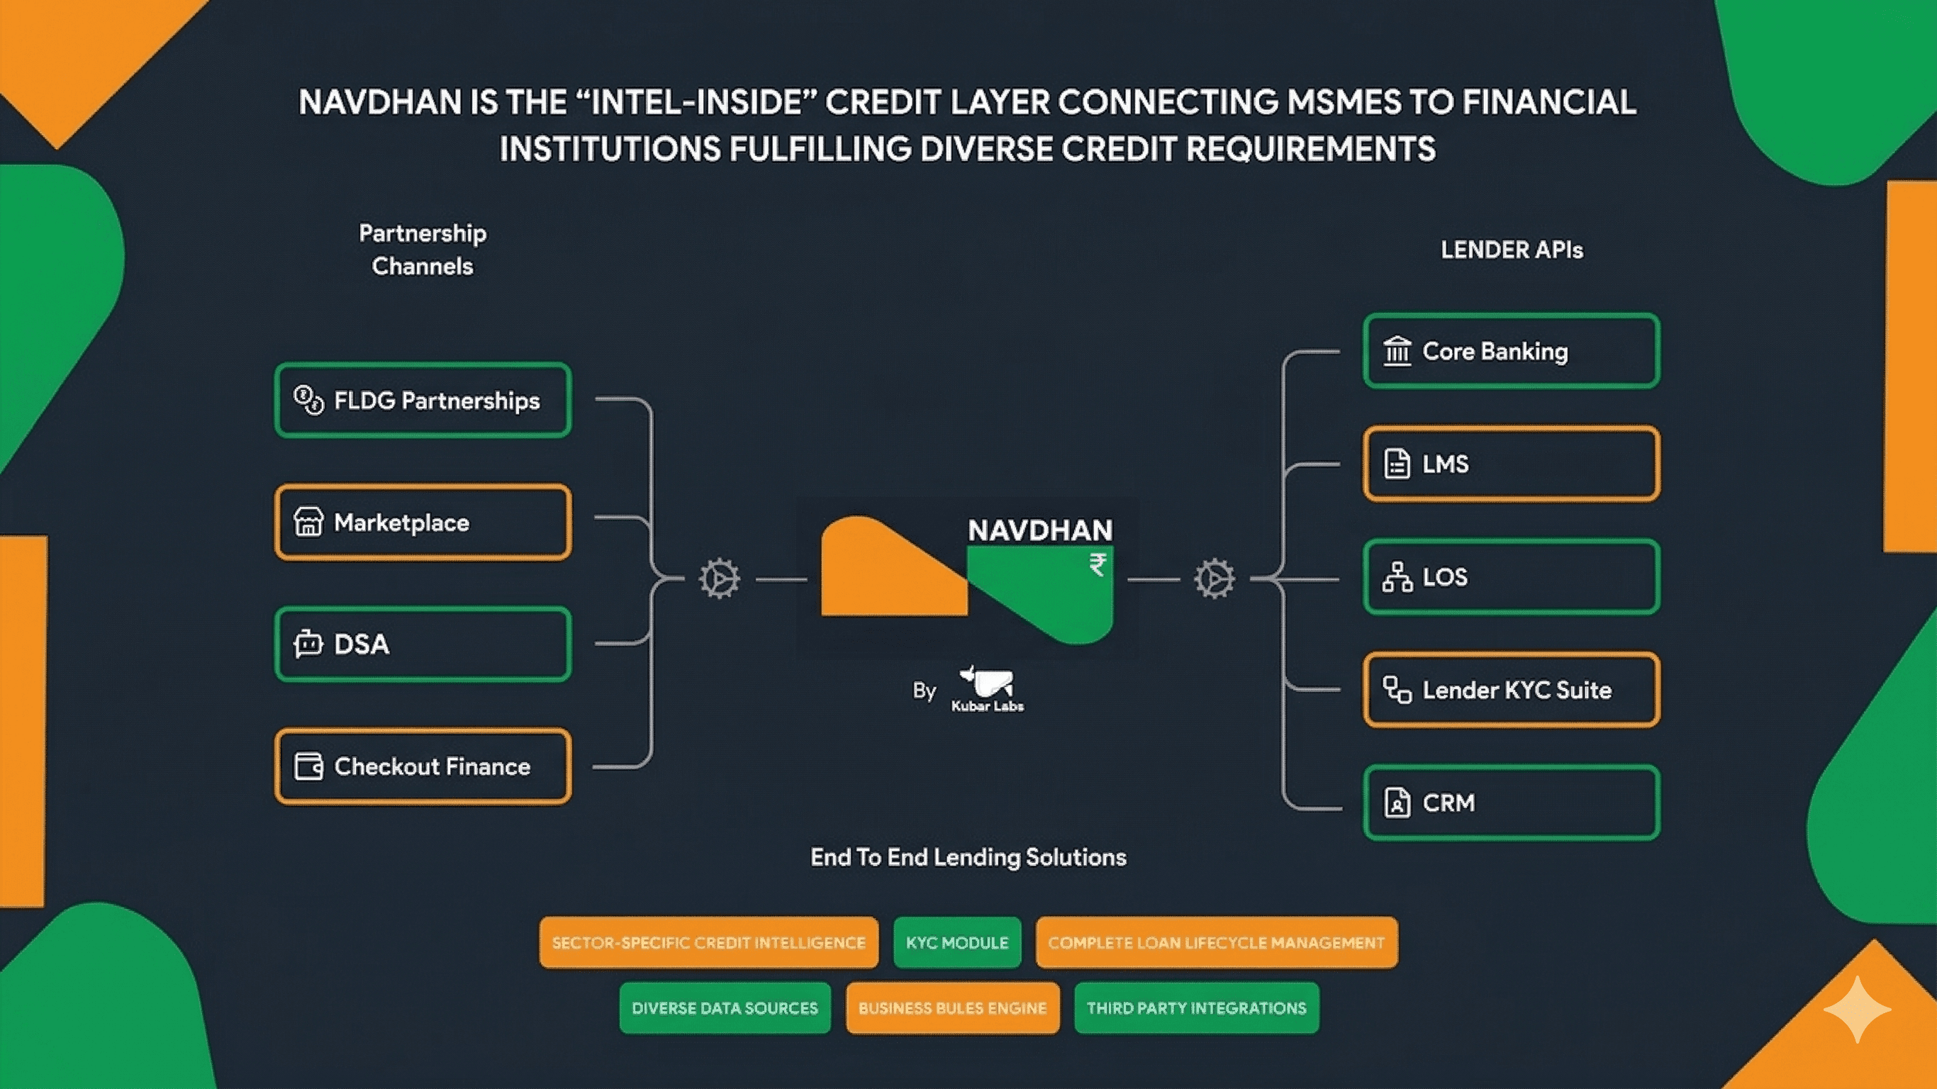The image size is (1937, 1089).
Task: Click the gear icon right of Navdhan logo
Action: (1215, 579)
